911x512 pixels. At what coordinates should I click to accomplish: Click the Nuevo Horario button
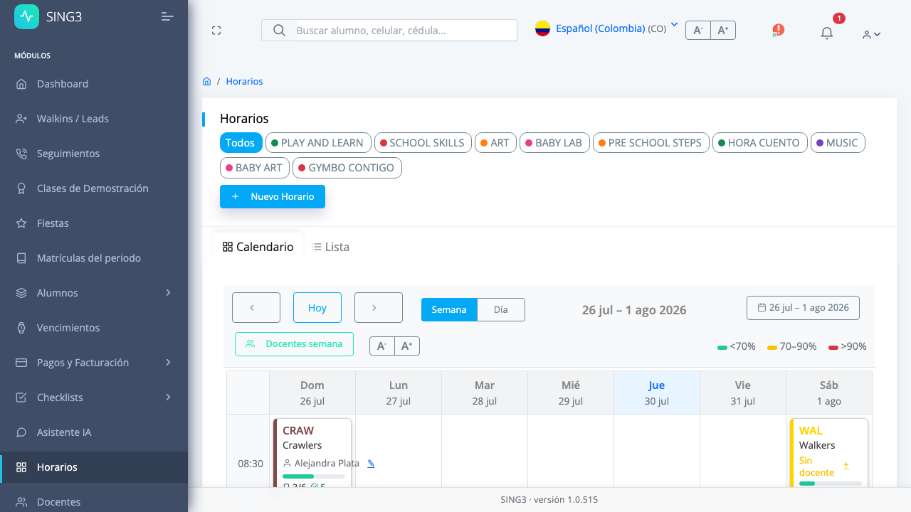tap(273, 196)
